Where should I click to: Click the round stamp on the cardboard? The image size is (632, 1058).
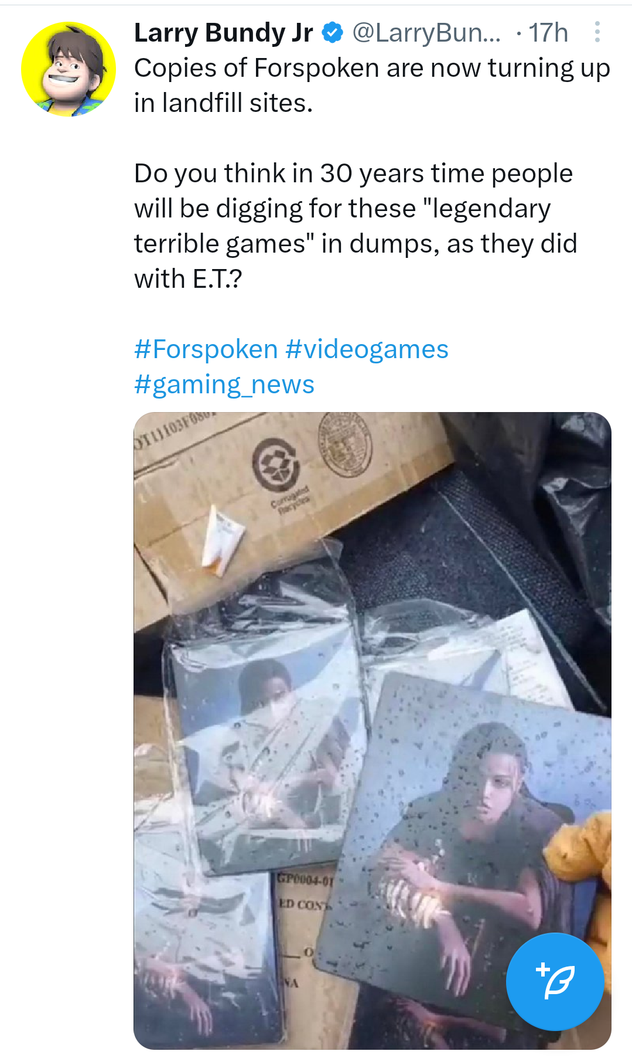(345, 443)
